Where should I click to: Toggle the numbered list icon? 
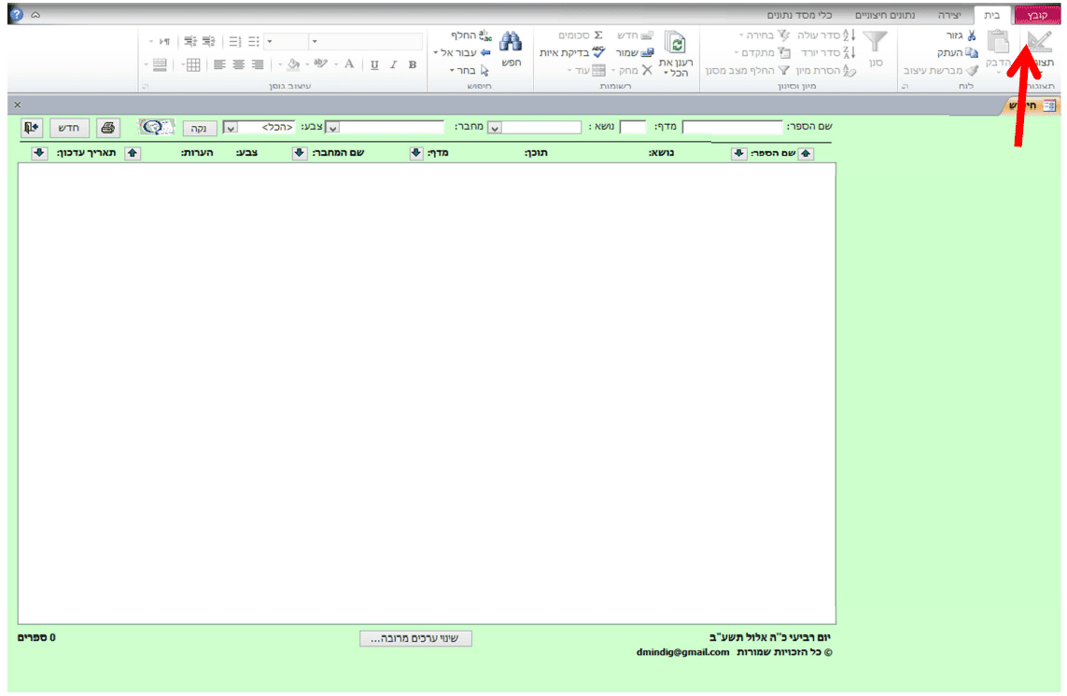click(234, 41)
